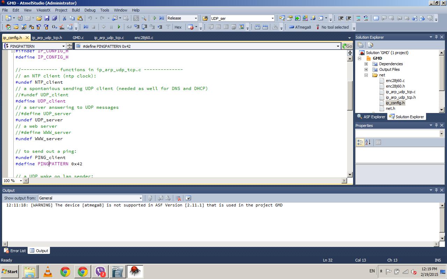447x279 pixels.
Task: Click the Open File folder icon
Action: click(x=39, y=18)
